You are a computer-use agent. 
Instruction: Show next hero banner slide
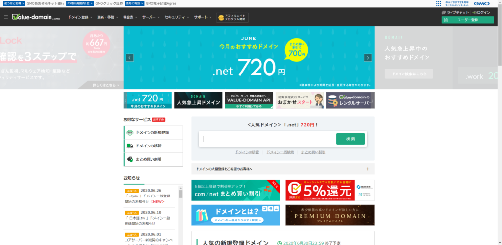pos(368,57)
